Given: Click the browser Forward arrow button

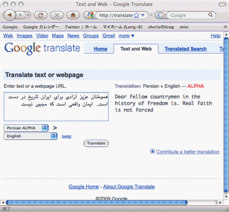Looking at the screenshot, I should [20, 15].
